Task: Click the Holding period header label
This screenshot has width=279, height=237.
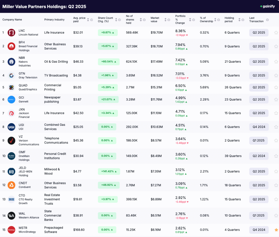Action: [x=229, y=20]
